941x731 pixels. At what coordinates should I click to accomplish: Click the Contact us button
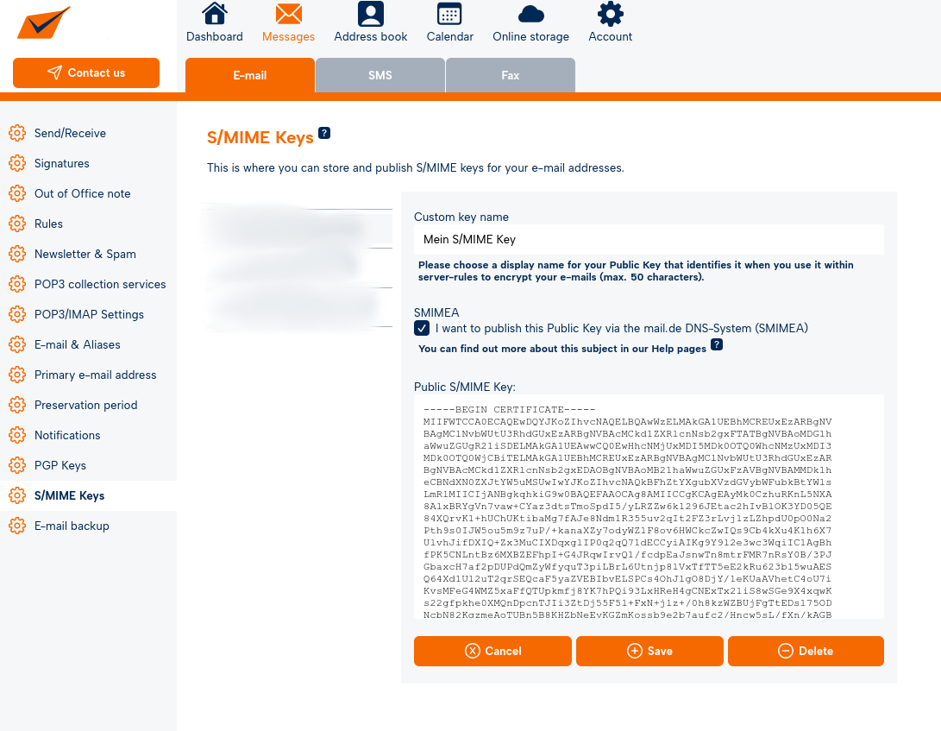pyautogui.click(x=86, y=73)
